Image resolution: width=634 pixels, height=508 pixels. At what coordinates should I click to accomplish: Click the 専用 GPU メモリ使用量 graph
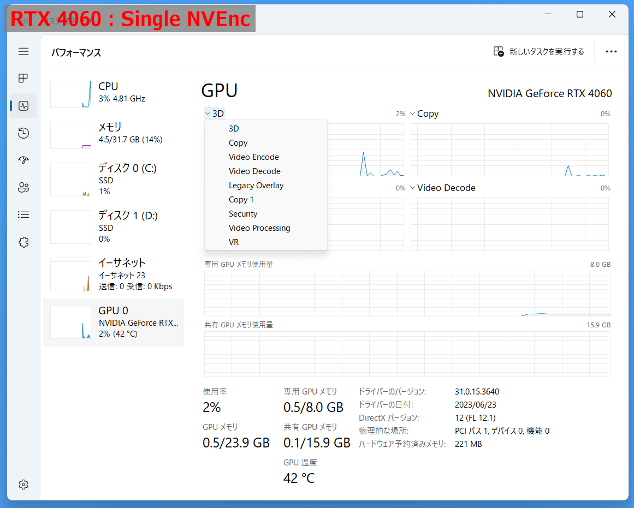(407, 294)
